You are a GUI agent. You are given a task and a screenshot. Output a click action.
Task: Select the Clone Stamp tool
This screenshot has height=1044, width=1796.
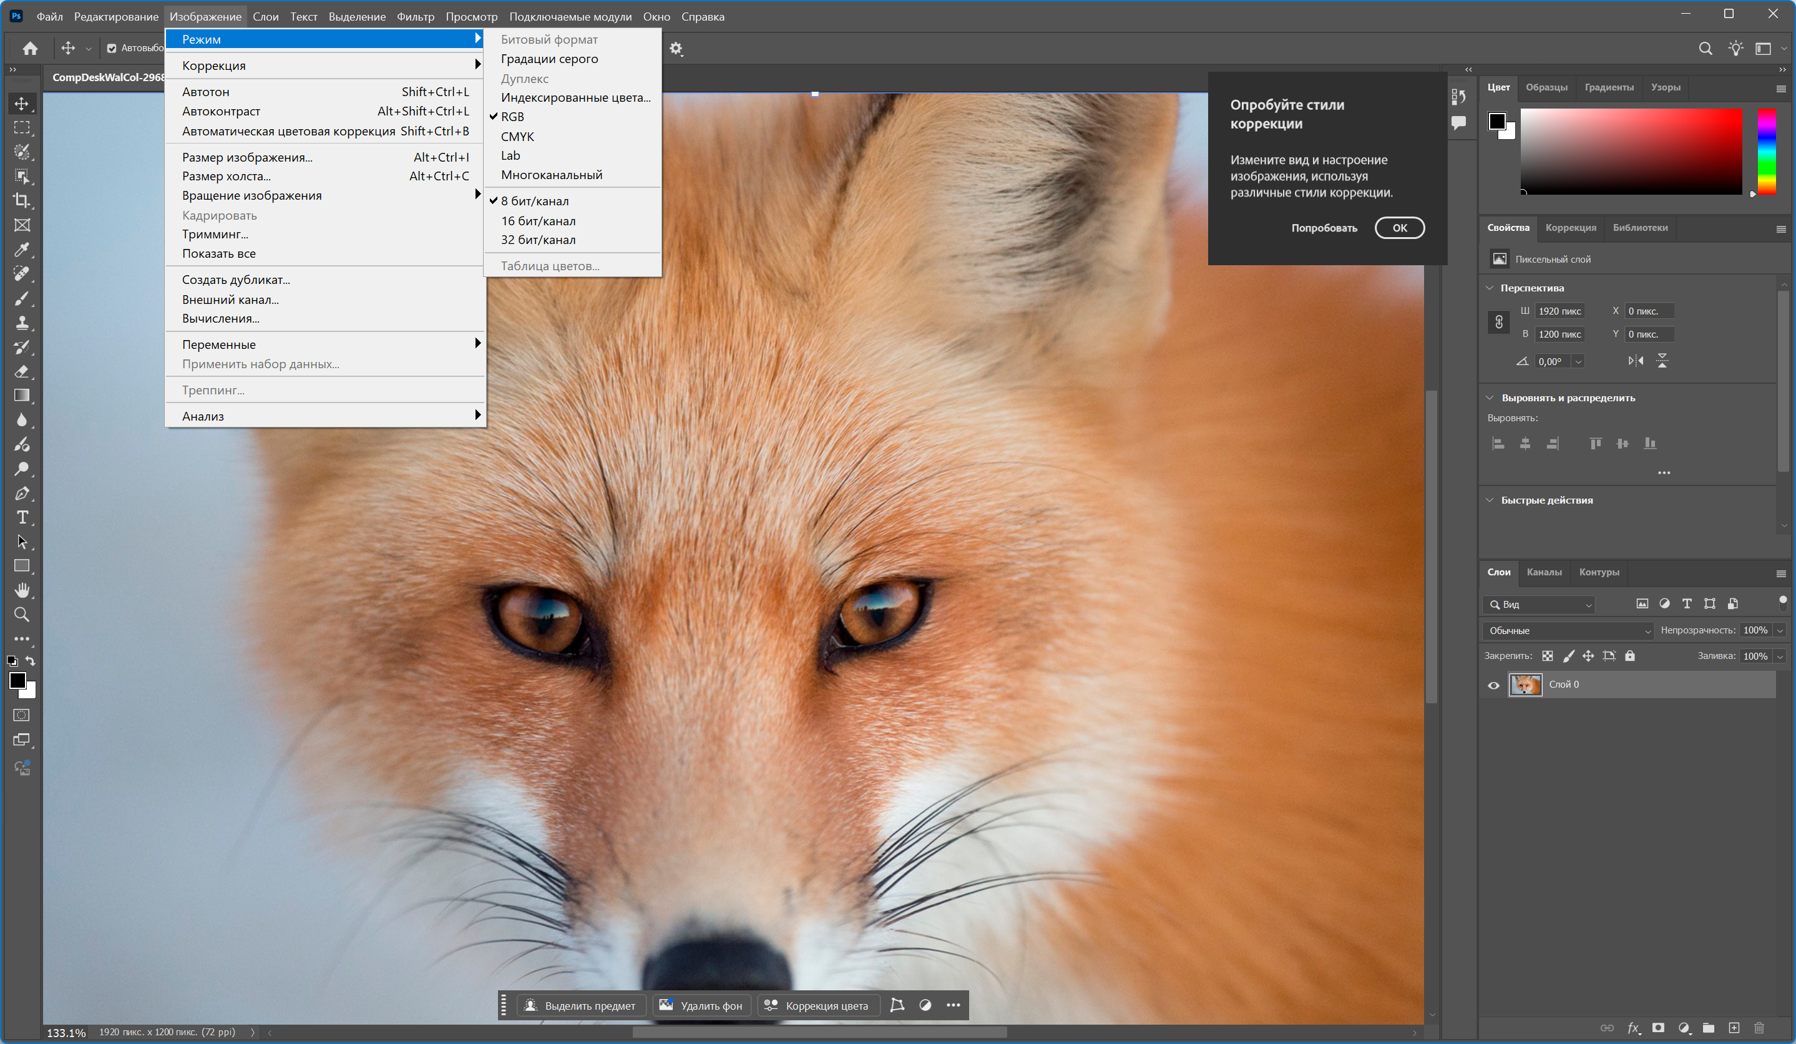click(x=22, y=323)
